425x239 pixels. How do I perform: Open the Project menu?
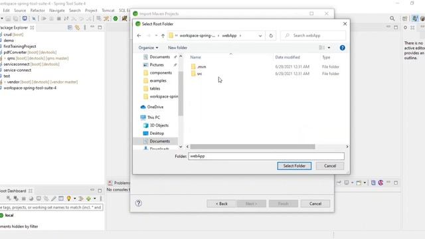click(x=91, y=11)
